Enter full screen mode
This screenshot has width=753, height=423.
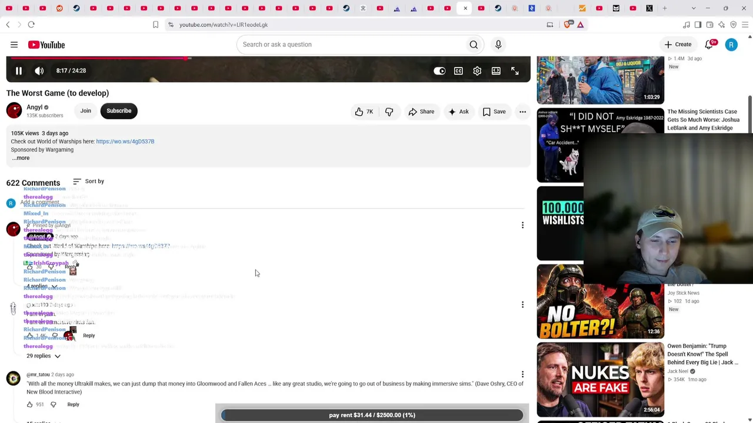[x=515, y=70]
